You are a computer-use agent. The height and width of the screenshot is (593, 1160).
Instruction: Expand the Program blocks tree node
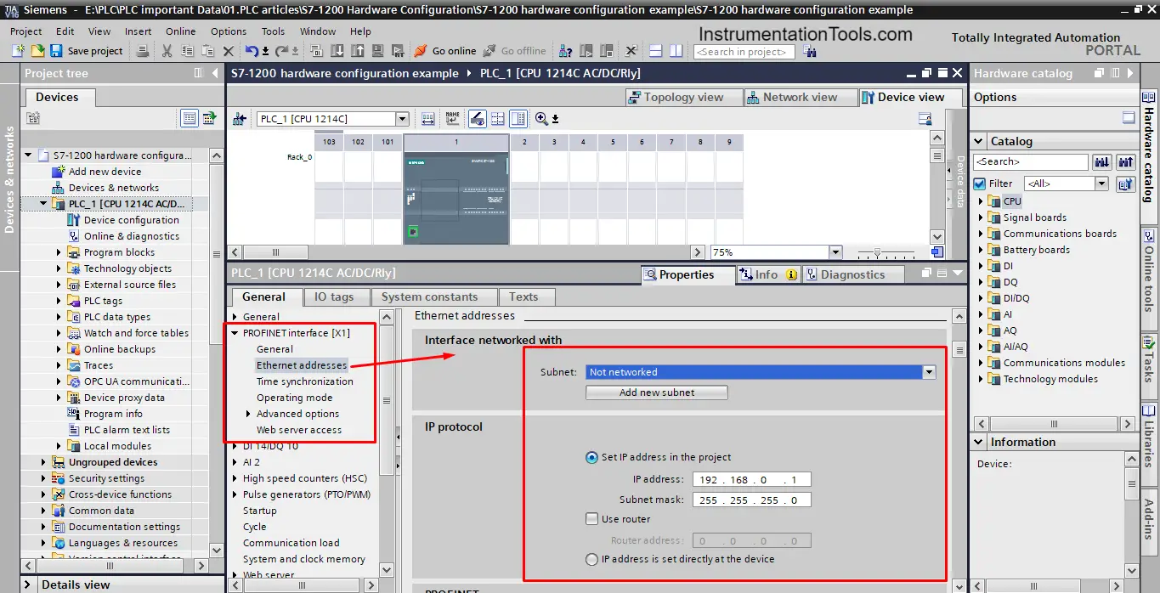(59, 252)
